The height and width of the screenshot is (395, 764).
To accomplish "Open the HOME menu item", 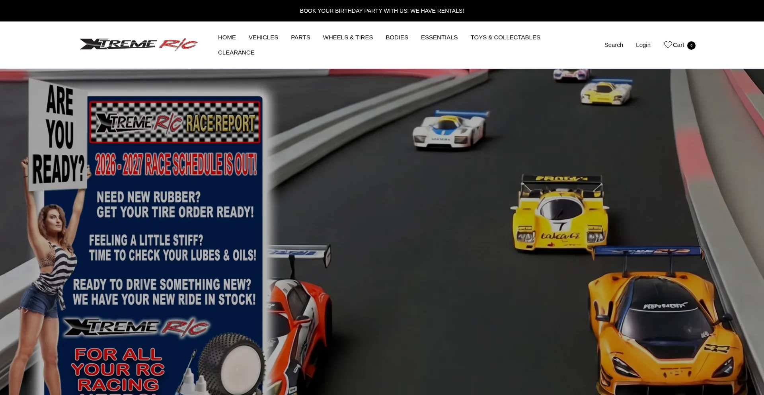I will [227, 37].
